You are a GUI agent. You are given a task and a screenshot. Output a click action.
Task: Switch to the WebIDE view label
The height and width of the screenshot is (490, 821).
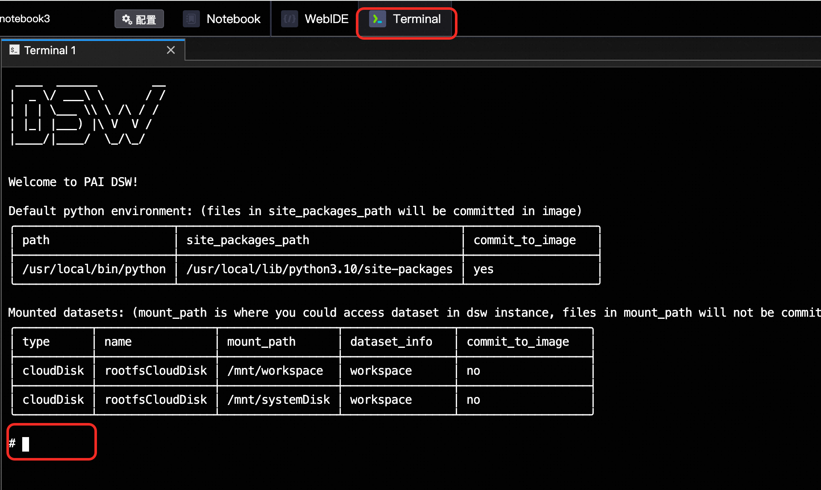pos(326,19)
